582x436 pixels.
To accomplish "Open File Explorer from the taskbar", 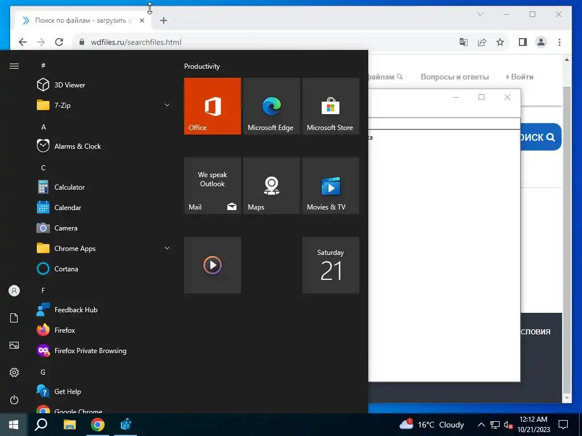I will (x=69, y=425).
